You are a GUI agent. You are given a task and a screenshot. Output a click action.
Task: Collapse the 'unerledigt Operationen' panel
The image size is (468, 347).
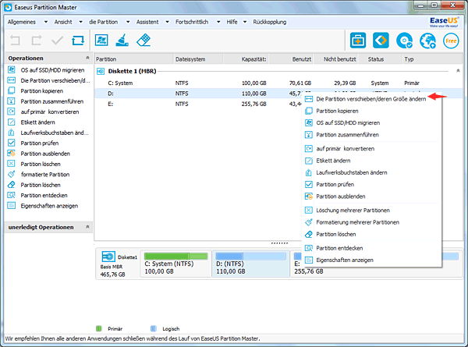[x=87, y=227]
